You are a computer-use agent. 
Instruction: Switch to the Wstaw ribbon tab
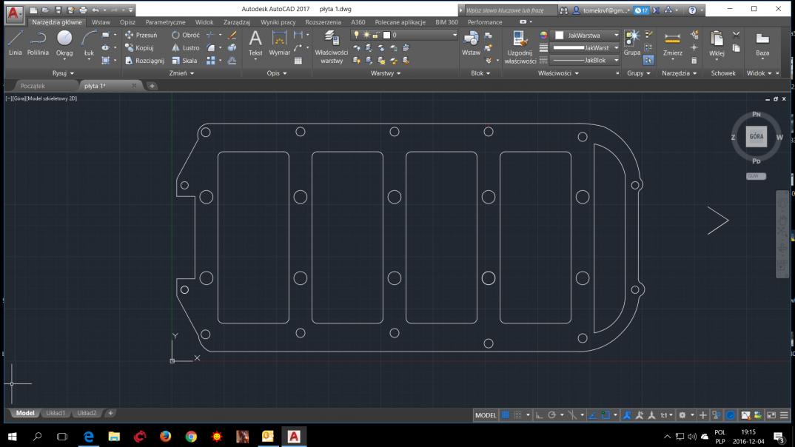[101, 22]
